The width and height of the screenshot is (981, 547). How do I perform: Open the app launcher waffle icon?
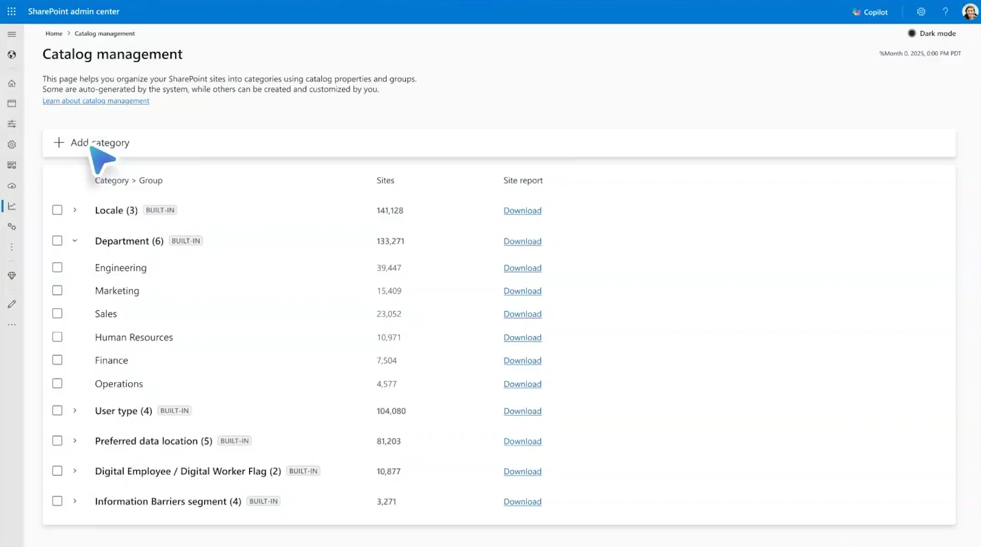(11, 11)
